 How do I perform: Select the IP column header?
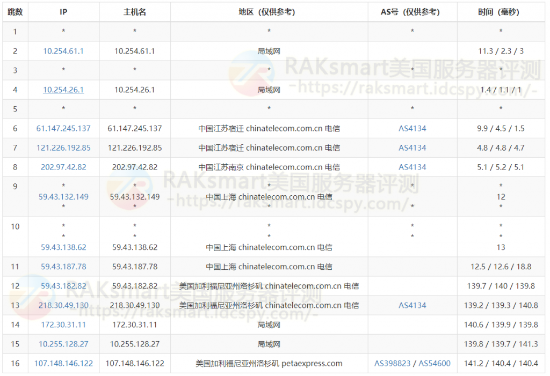[x=63, y=12]
